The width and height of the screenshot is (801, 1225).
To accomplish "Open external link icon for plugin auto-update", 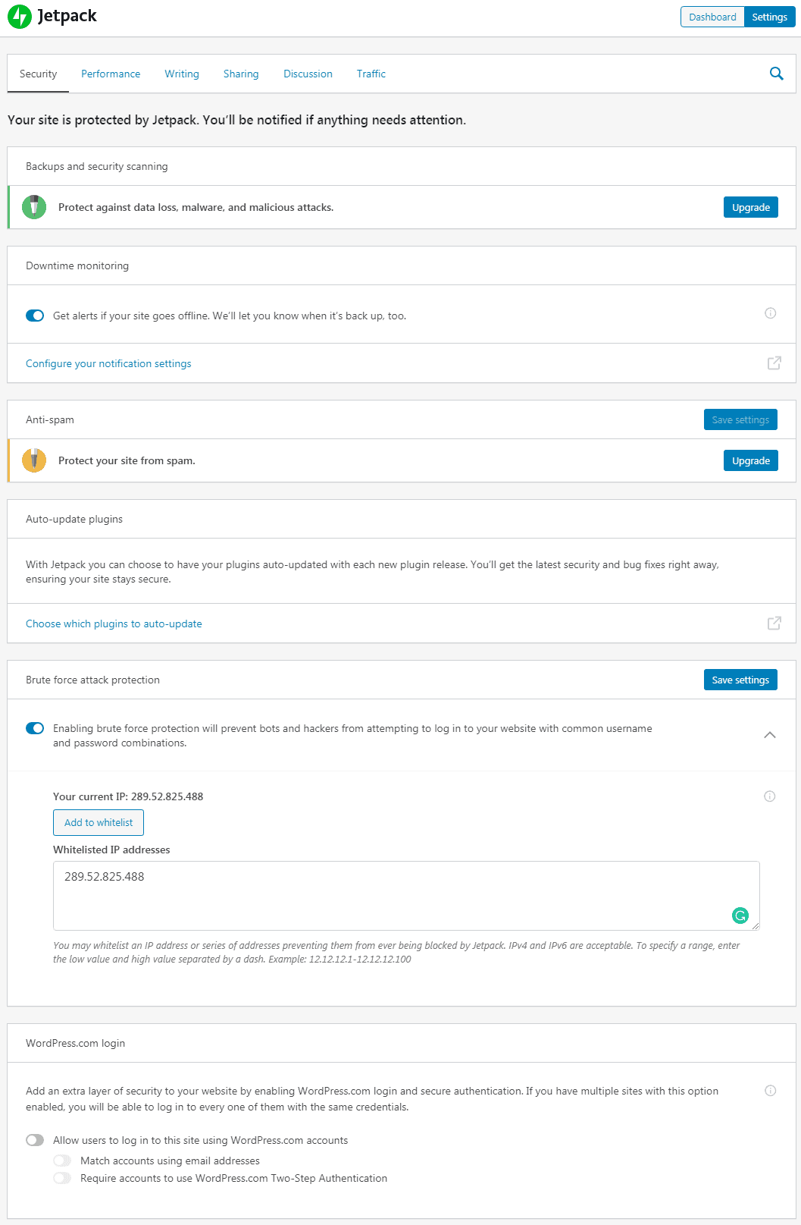I will click(x=774, y=623).
